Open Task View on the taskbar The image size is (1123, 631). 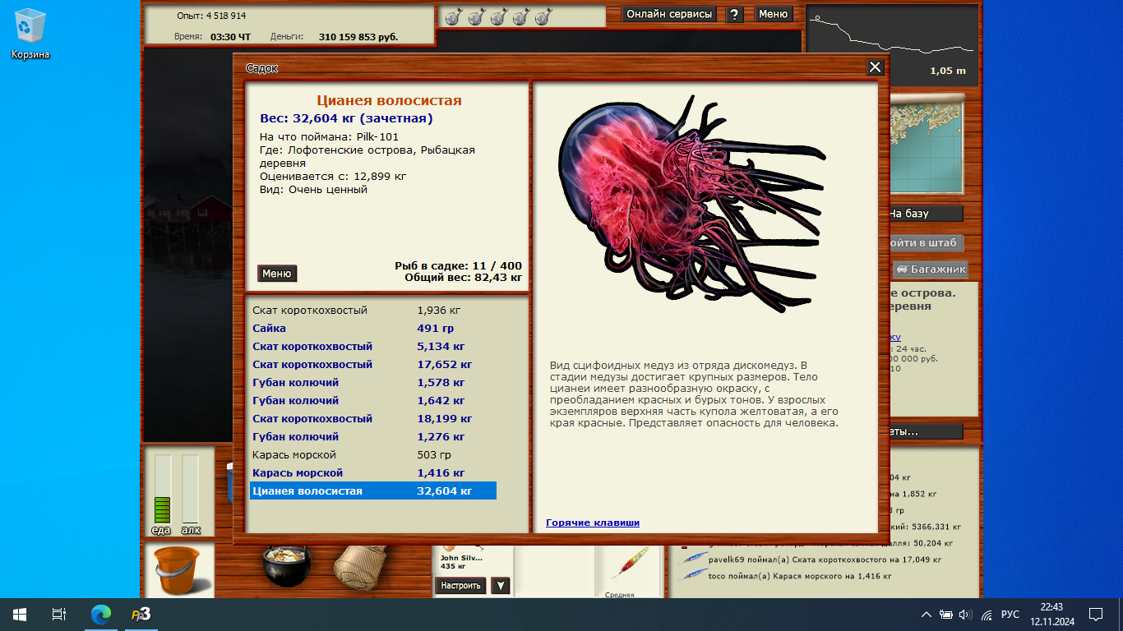click(58, 614)
